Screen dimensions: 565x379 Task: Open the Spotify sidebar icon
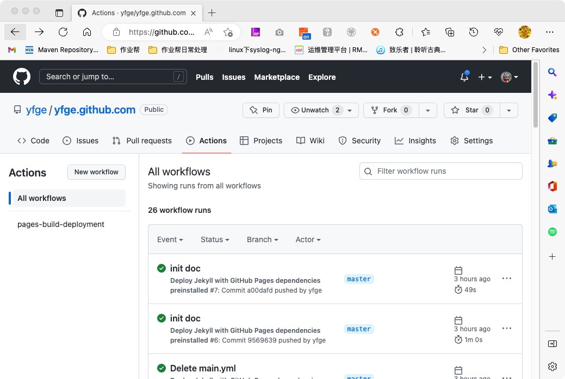tap(552, 232)
